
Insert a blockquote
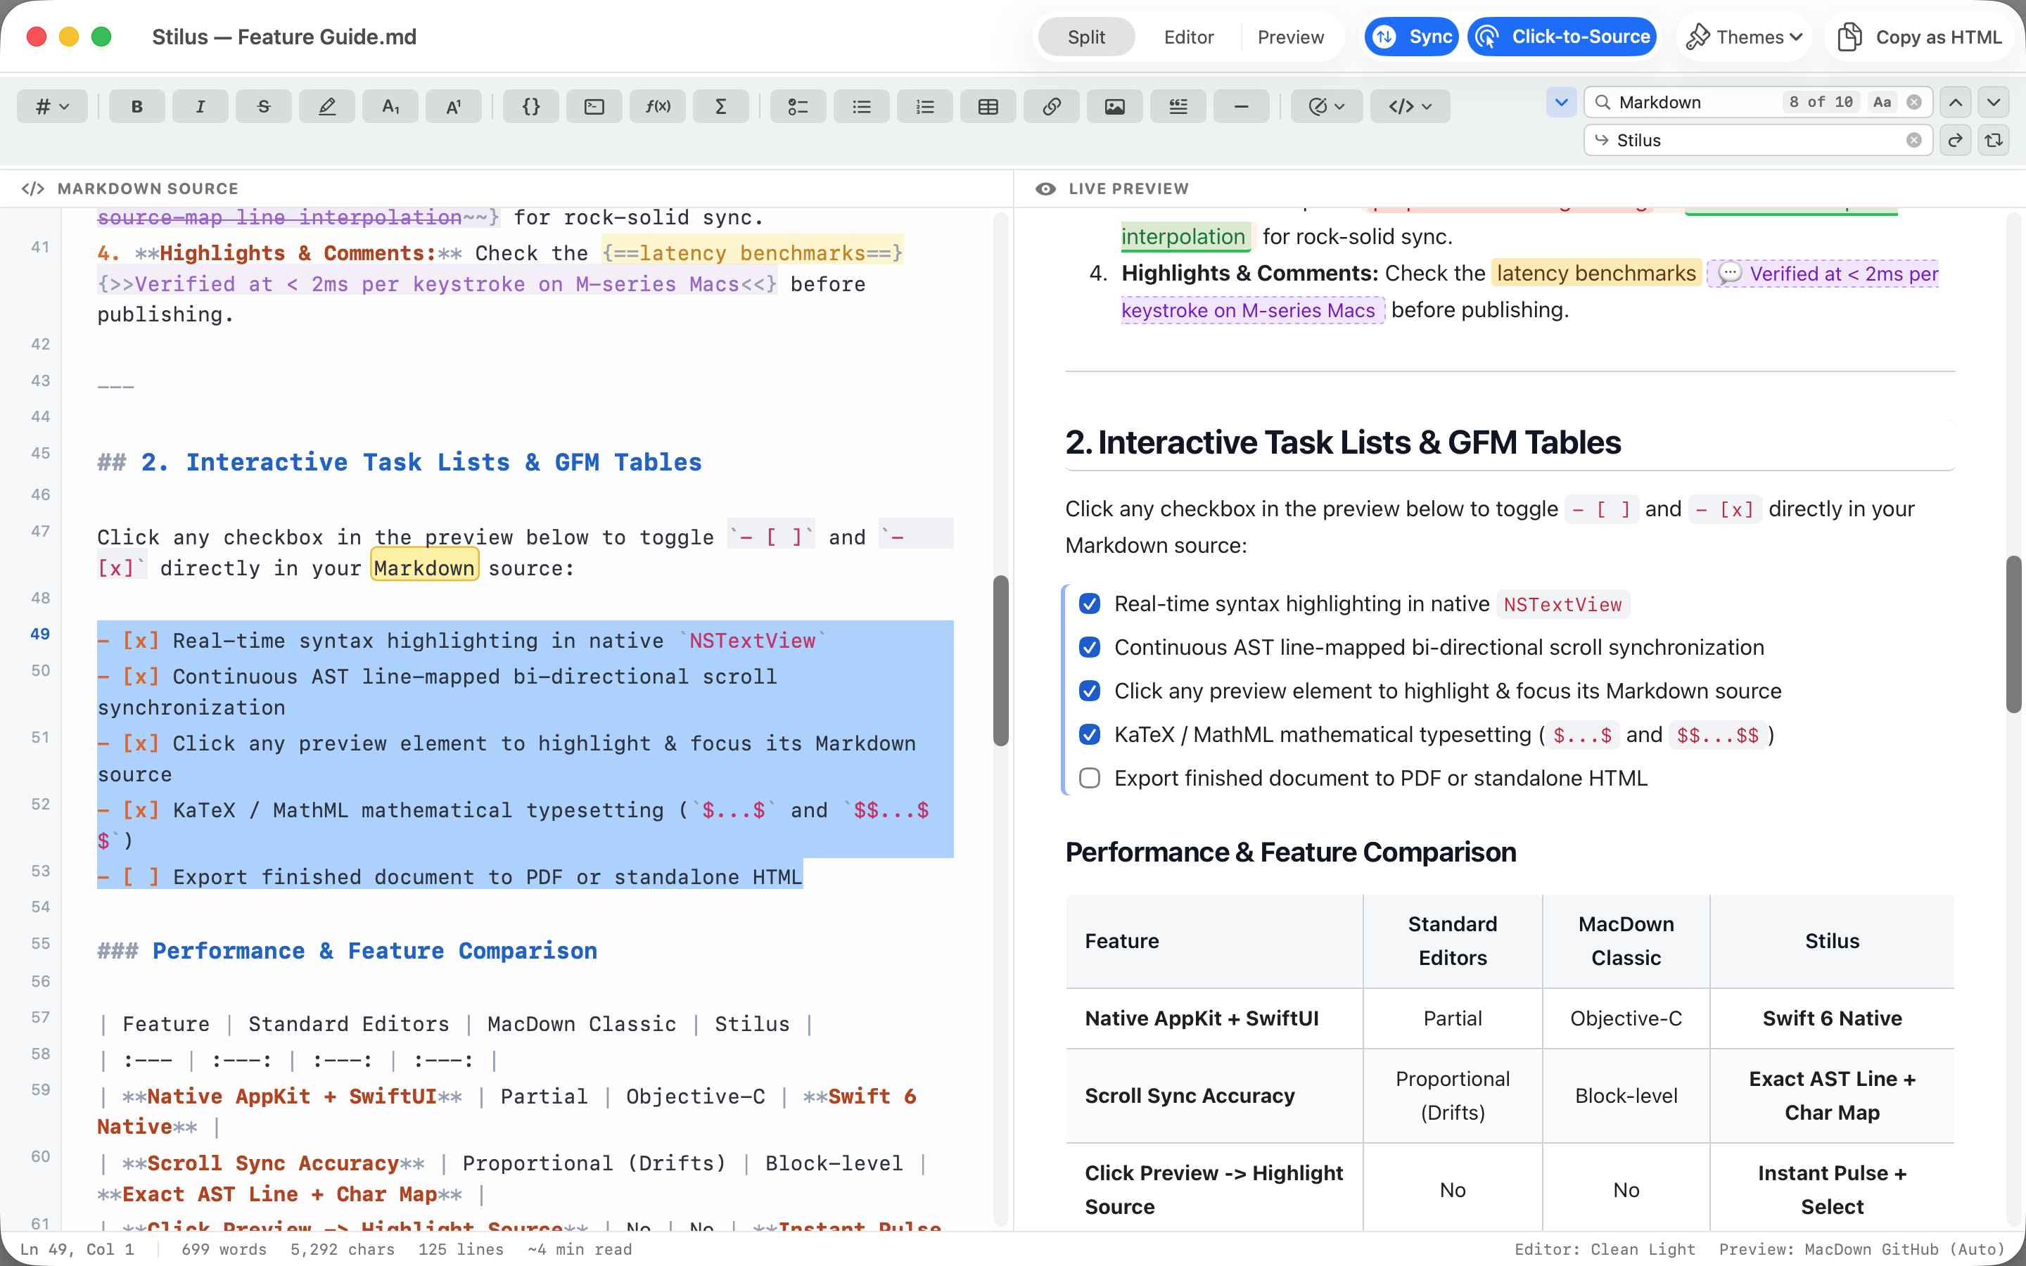(x=1178, y=106)
